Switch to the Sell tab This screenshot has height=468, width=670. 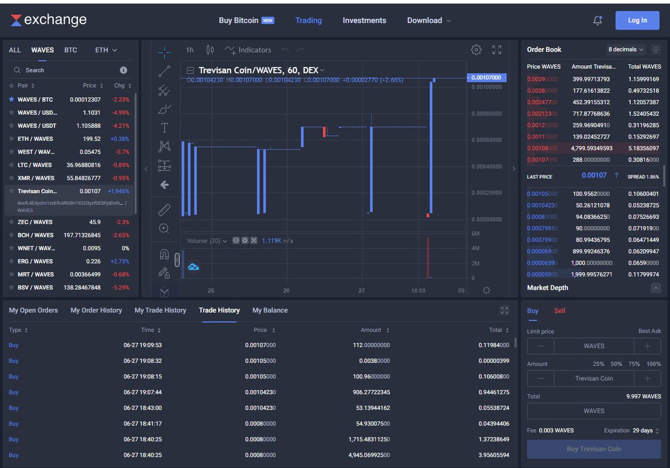coord(559,311)
